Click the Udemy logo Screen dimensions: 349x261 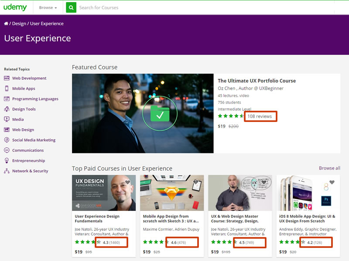(15, 7)
